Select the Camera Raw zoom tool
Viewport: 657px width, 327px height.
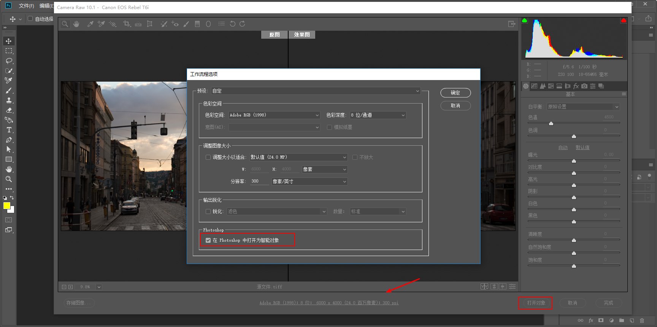[x=65, y=24]
